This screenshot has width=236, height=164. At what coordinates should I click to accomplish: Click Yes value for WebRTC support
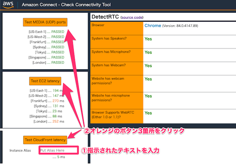click(148, 113)
